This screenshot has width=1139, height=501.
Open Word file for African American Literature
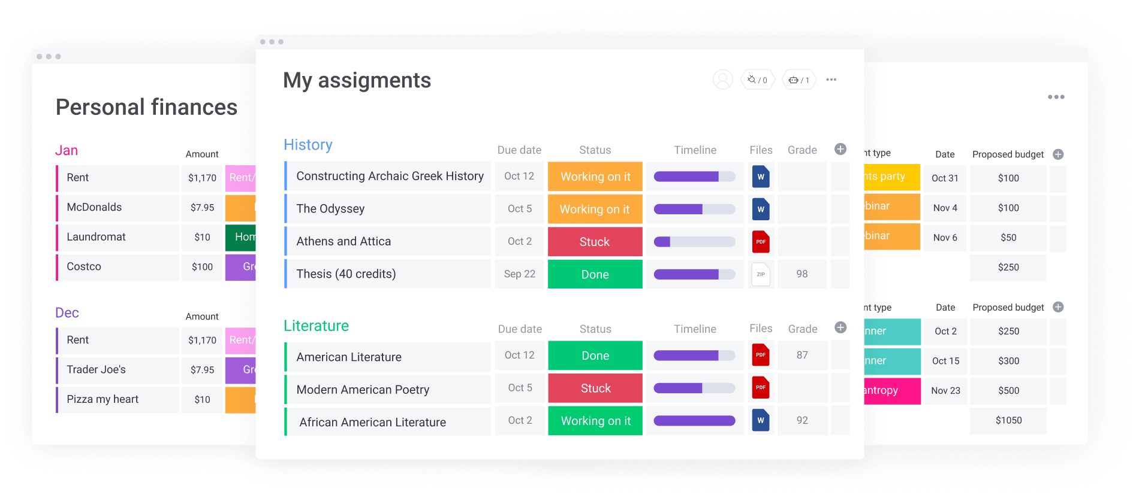(x=761, y=420)
